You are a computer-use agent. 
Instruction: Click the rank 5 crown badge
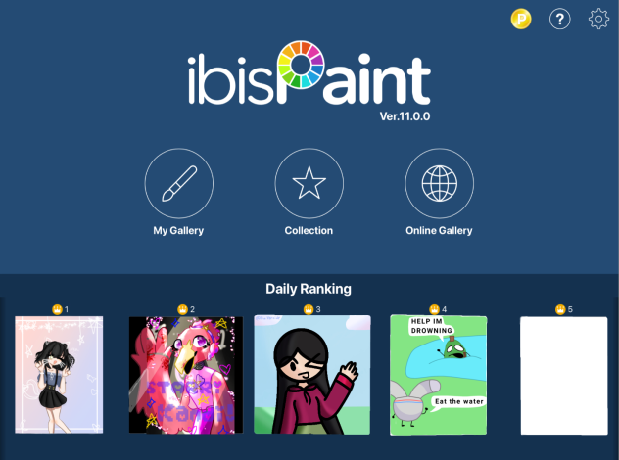click(560, 309)
